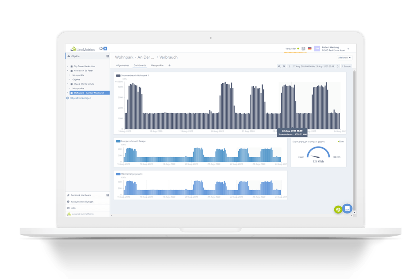Go to the previous time period

(x=289, y=66)
